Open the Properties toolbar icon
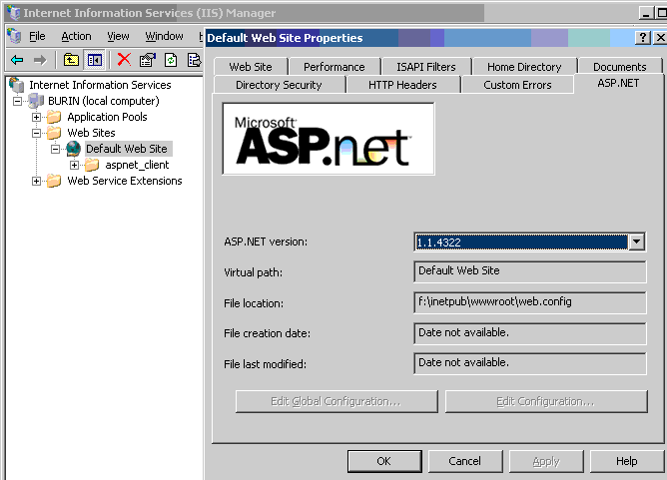The image size is (667, 480). pyautogui.click(x=148, y=60)
